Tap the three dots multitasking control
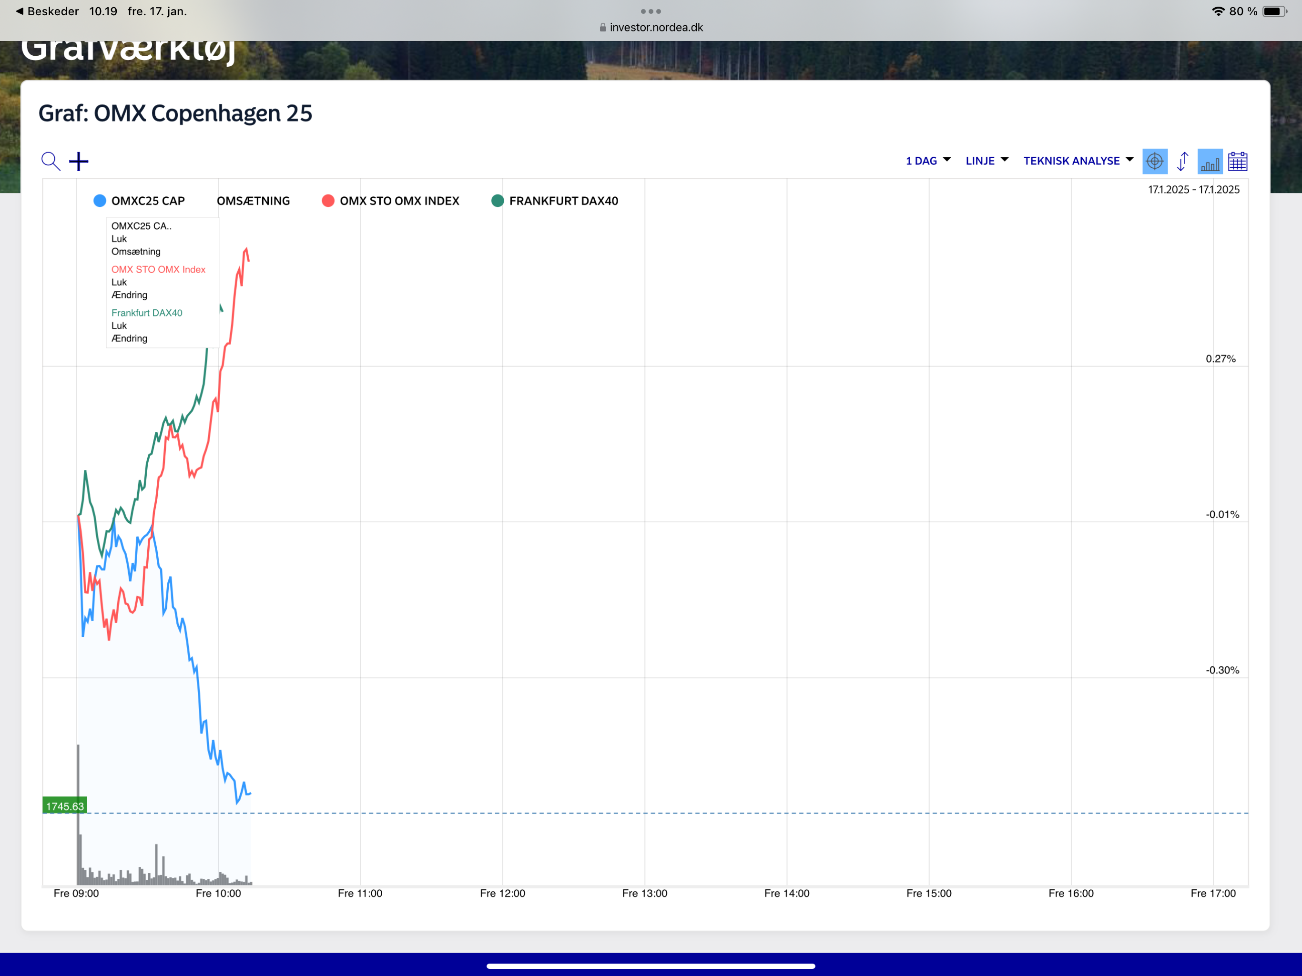Image resolution: width=1302 pixels, height=976 pixels. [x=651, y=11]
